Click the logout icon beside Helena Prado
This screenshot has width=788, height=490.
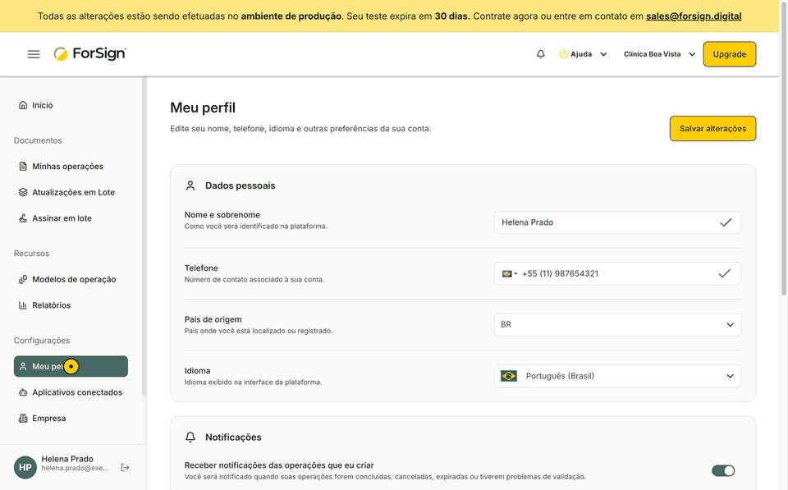(125, 468)
